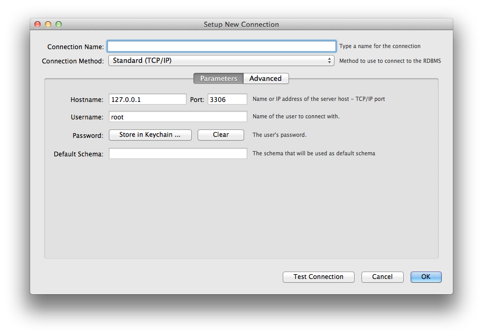The image size is (483, 336).
Task: Zoom the window with green button
Action: coord(59,24)
